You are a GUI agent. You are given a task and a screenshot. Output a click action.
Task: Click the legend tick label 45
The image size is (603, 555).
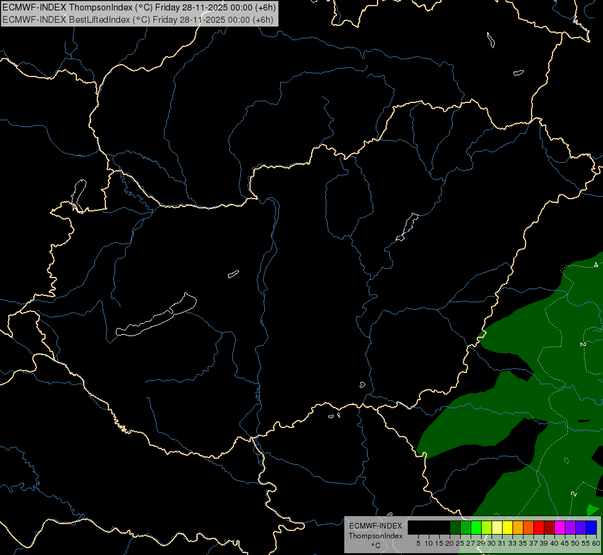pos(565,543)
